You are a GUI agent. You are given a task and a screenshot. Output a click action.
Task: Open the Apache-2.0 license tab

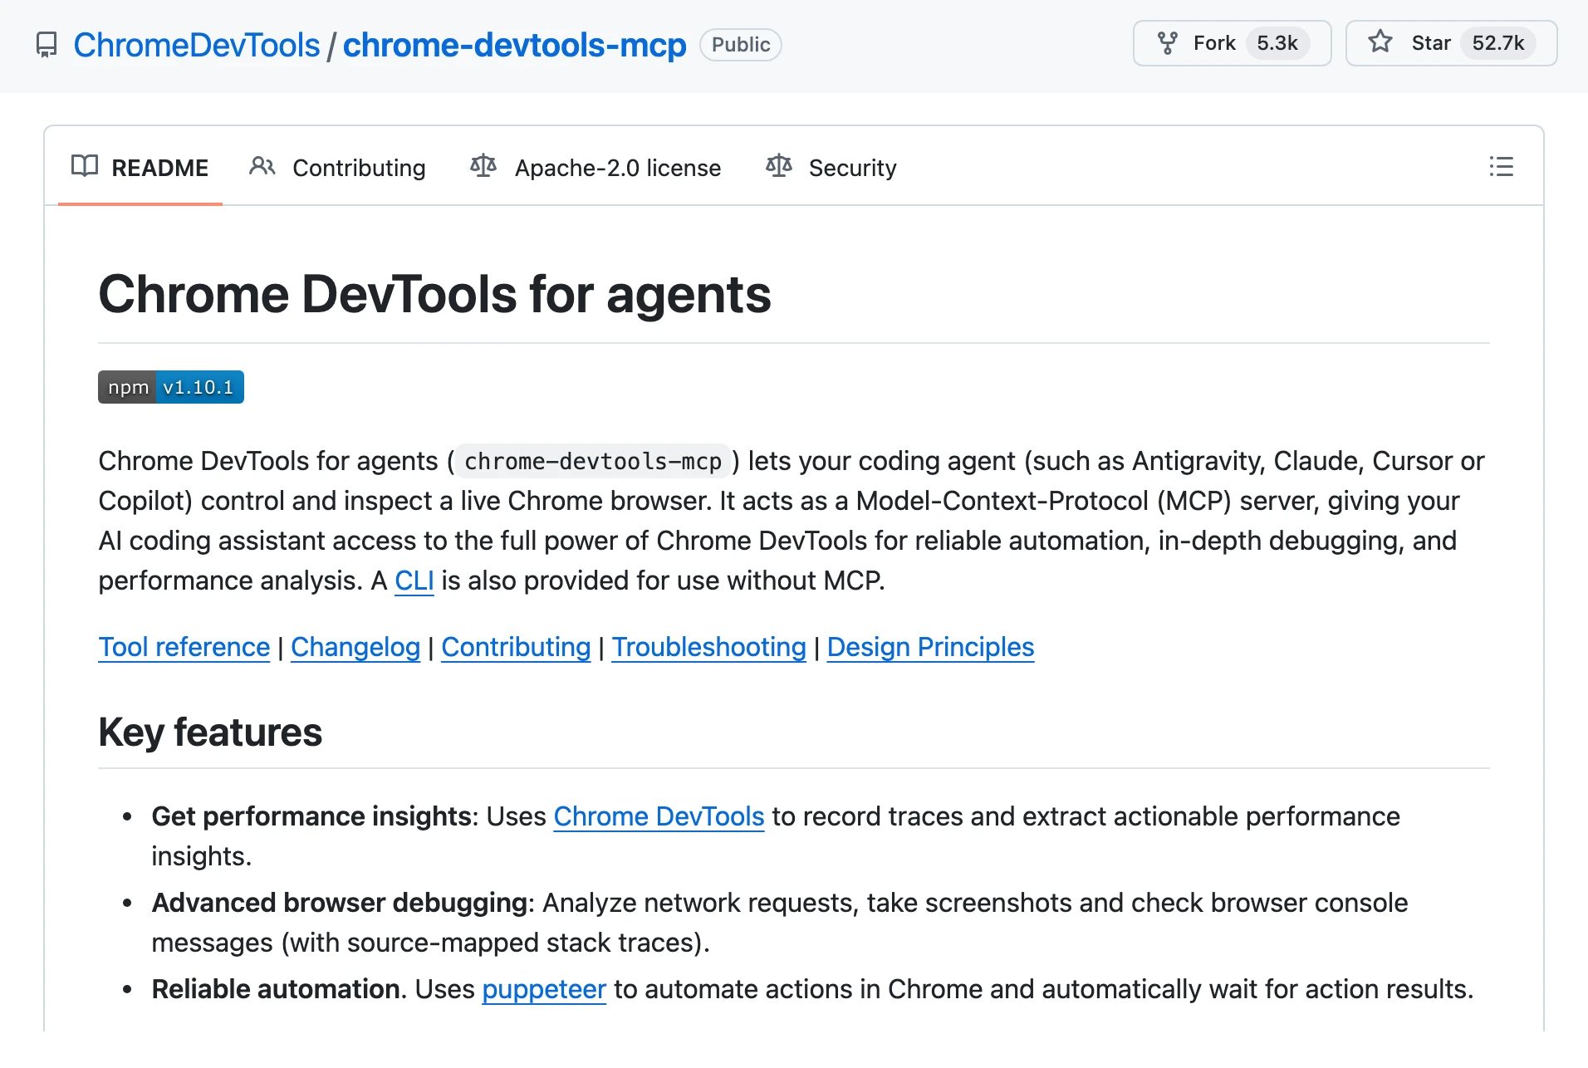coord(595,167)
